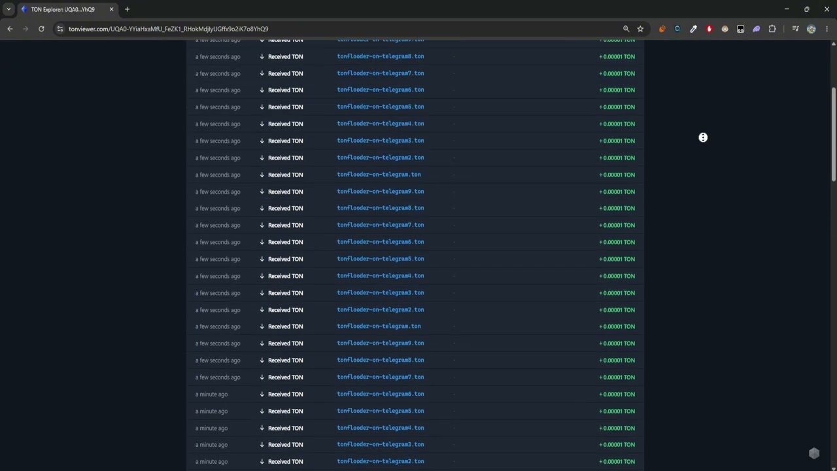Go back to the previous page

[10, 29]
